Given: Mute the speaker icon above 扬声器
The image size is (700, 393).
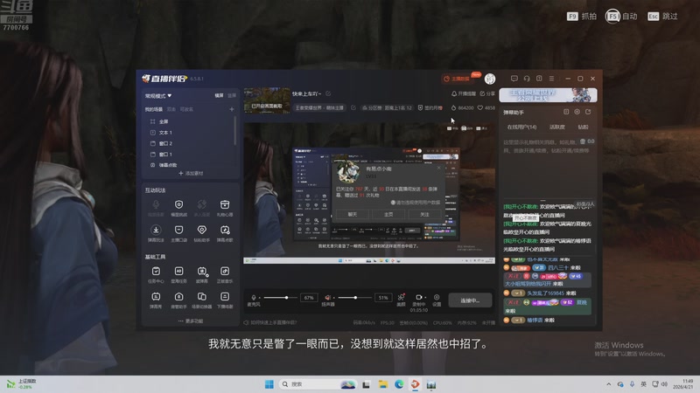Looking at the screenshot, I should point(327,297).
